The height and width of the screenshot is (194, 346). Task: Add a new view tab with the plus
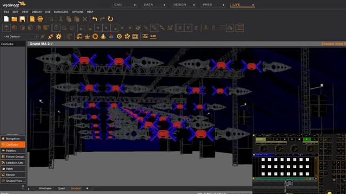(x=87, y=188)
